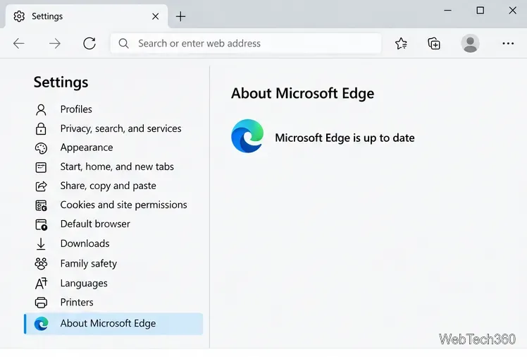Click the 'Microsoft Edge is up to date' text
Image resolution: width=527 pixels, height=357 pixels.
click(x=345, y=138)
